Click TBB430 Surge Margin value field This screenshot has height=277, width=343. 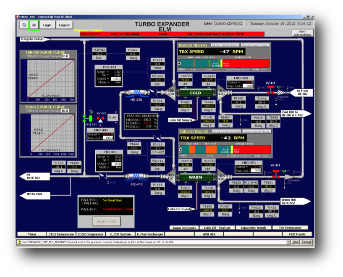click(65, 56)
